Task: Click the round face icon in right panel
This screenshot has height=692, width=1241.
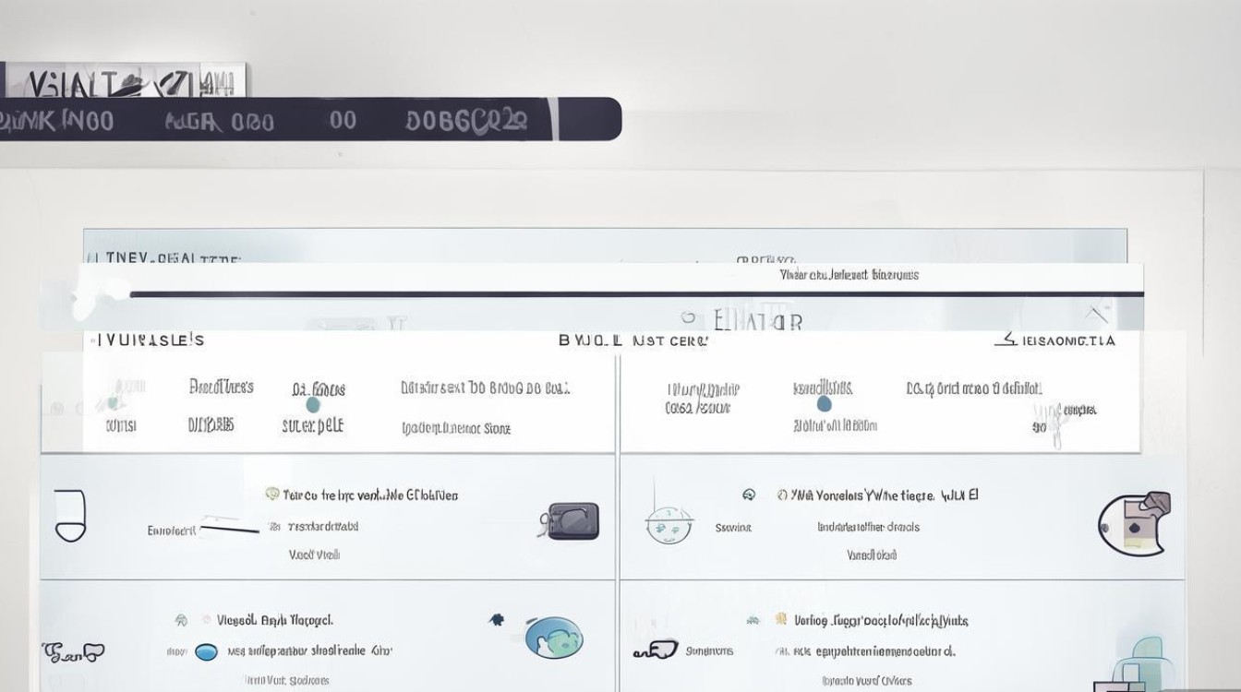Action: [x=669, y=525]
